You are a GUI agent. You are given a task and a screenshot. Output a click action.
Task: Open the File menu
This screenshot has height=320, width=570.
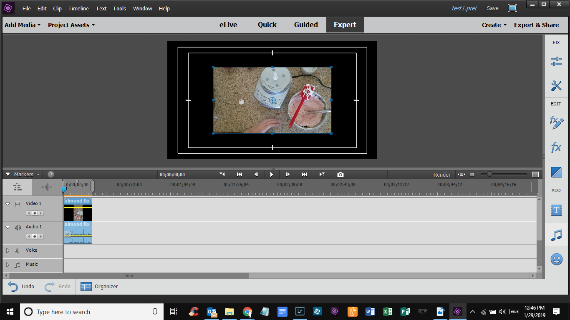point(27,8)
